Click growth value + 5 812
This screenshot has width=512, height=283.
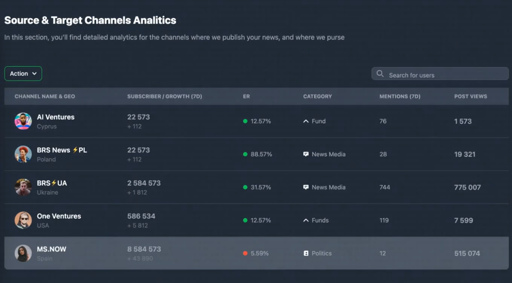(x=137, y=225)
